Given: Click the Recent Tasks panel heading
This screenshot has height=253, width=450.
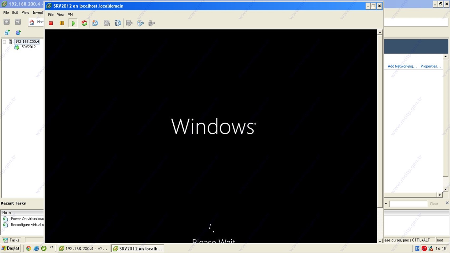Looking at the screenshot, I should pos(13,203).
